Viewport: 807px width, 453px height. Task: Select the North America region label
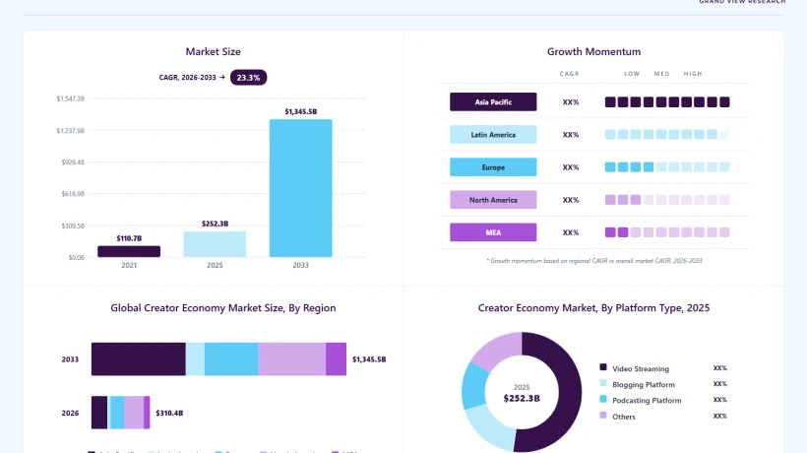(493, 200)
